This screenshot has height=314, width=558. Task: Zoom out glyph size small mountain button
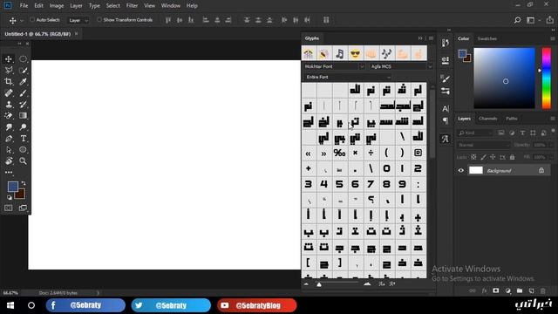(306, 284)
